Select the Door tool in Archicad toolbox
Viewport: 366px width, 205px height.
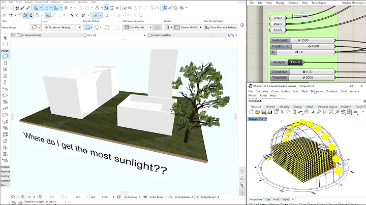click(x=5, y=63)
